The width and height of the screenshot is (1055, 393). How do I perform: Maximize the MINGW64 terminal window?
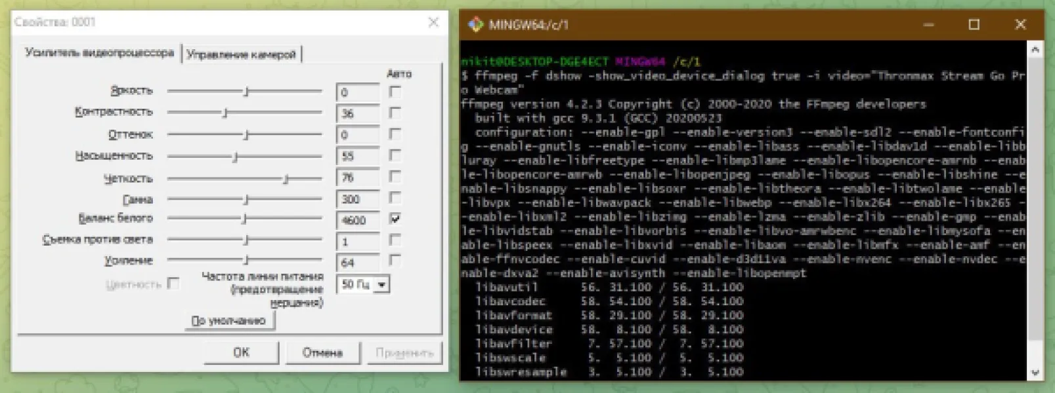[x=974, y=25]
